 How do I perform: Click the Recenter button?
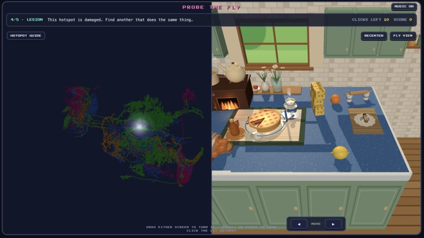click(x=373, y=36)
